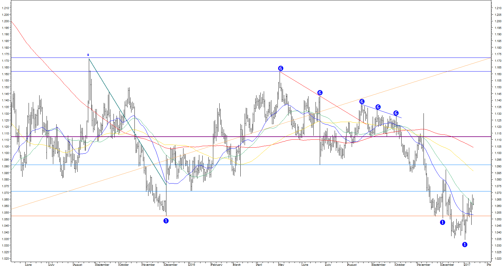Select the circled 6 marker above mid-August bars
Screen dimensions: 502x266
[x=362, y=101]
